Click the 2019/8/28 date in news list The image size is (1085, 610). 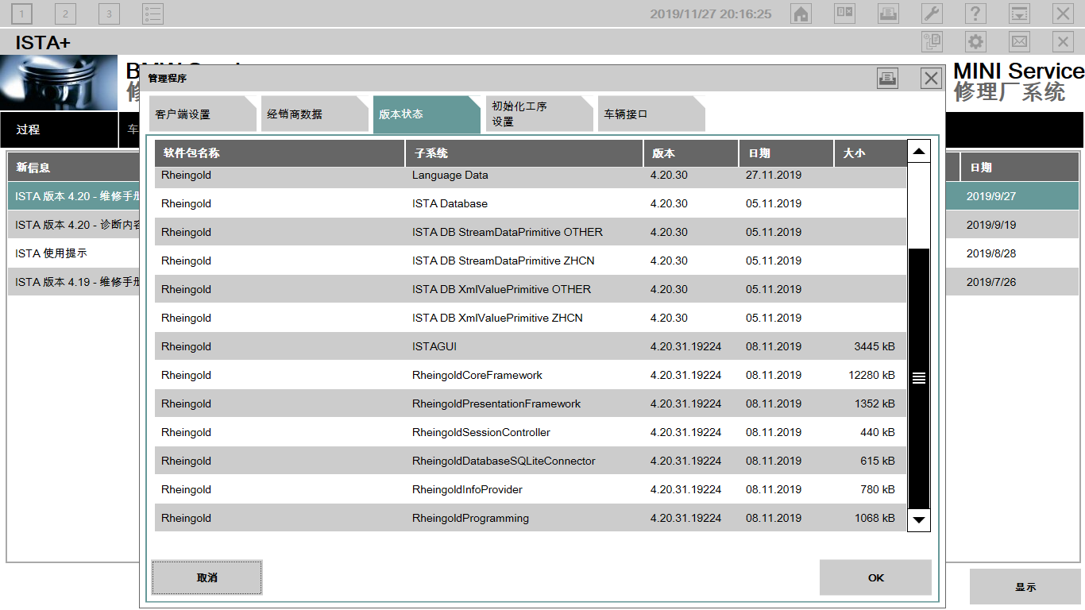click(x=991, y=253)
